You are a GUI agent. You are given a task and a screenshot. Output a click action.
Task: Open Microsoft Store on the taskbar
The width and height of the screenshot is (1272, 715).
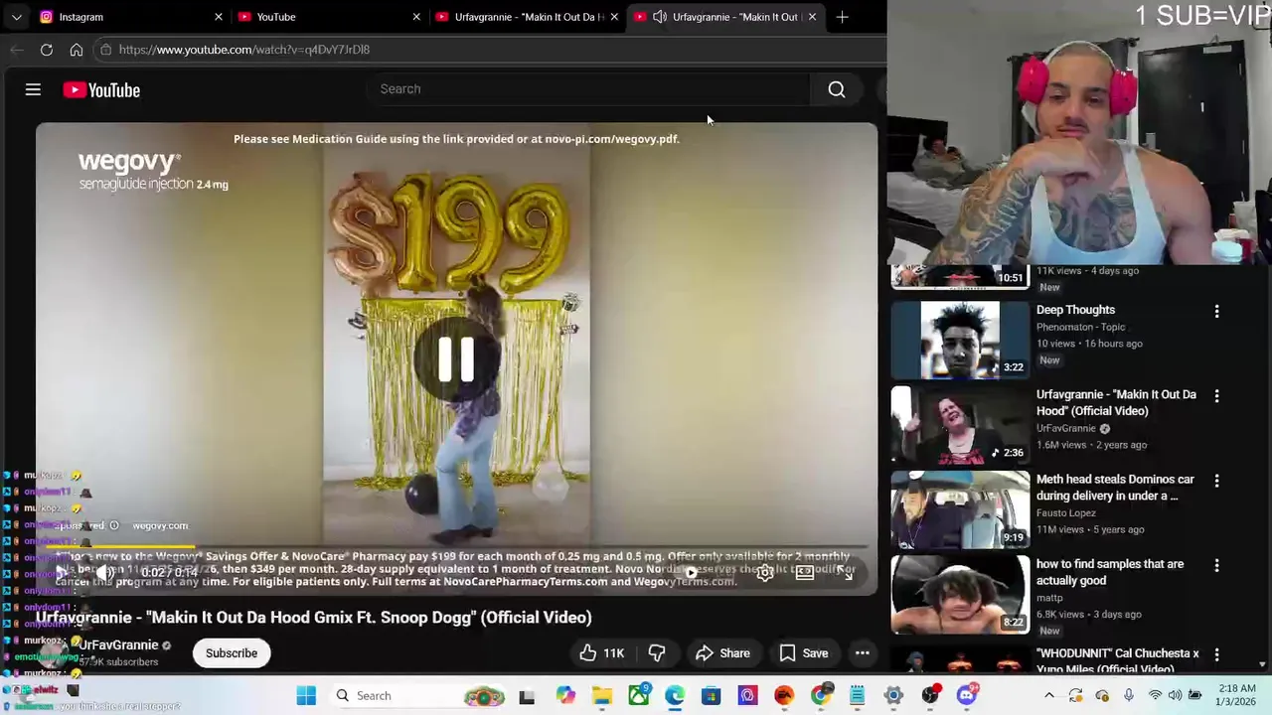tap(711, 696)
